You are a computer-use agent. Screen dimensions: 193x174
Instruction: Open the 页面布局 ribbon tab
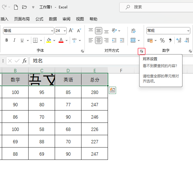point(22,19)
